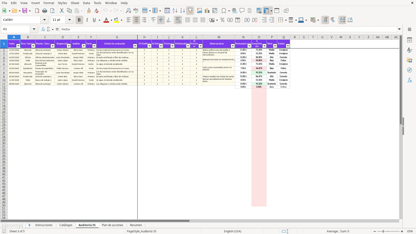Click Merge and Center Cells icon
This screenshot has width=416, height=234.
pyautogui.click(x=188, y=20)
